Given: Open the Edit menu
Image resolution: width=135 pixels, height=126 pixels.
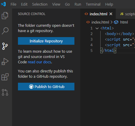Looking at the screenshot, I should coord(24,4).
